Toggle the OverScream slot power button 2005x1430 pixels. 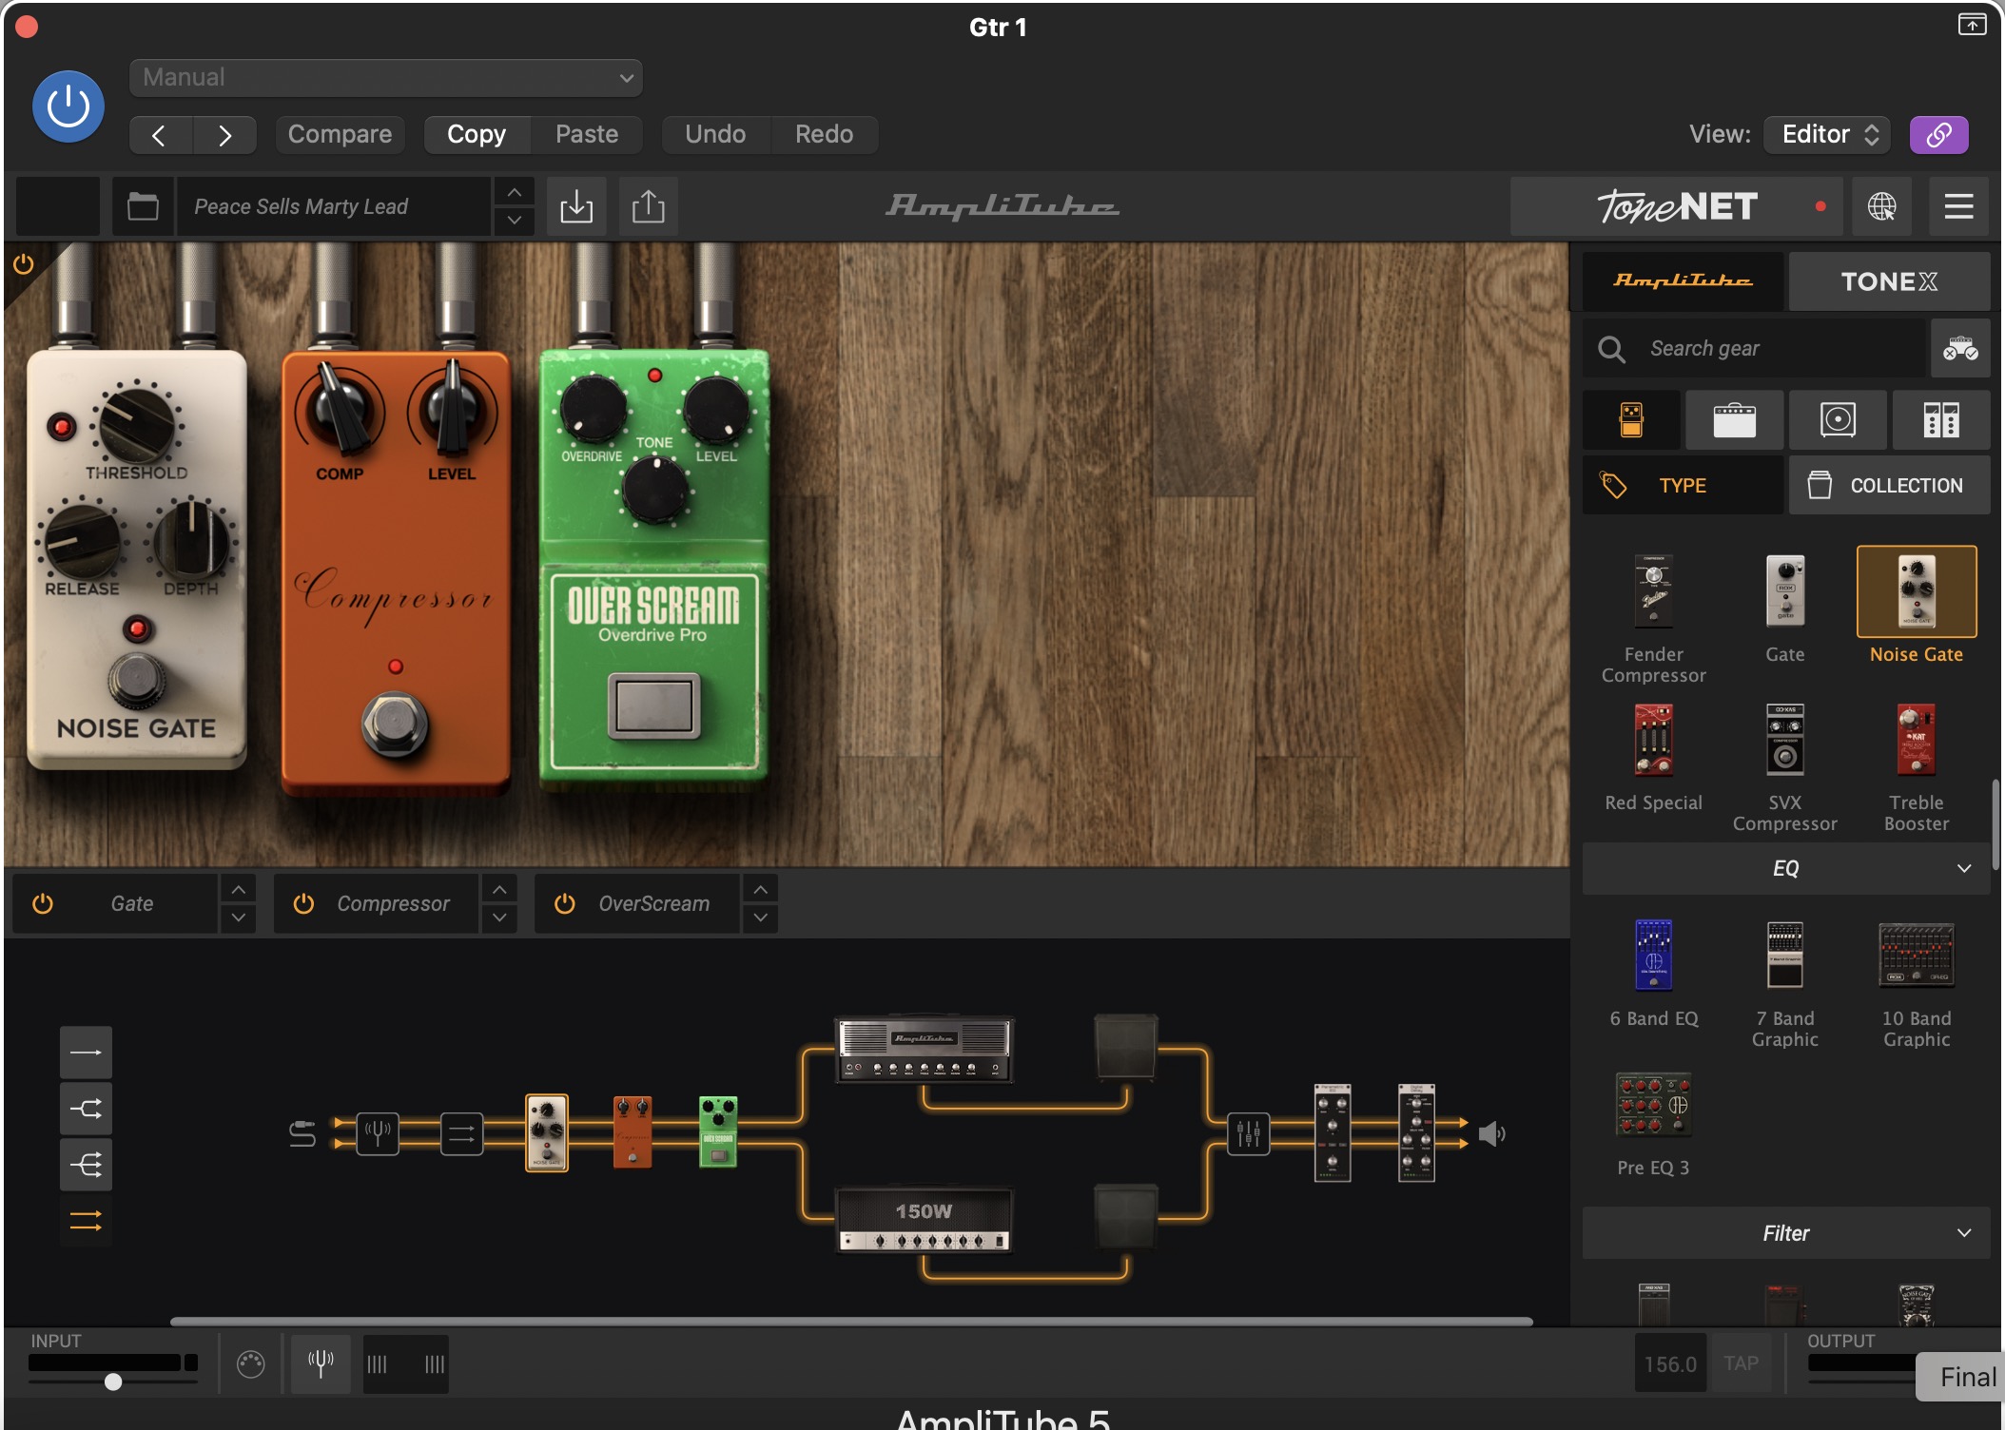click(565, 903)
